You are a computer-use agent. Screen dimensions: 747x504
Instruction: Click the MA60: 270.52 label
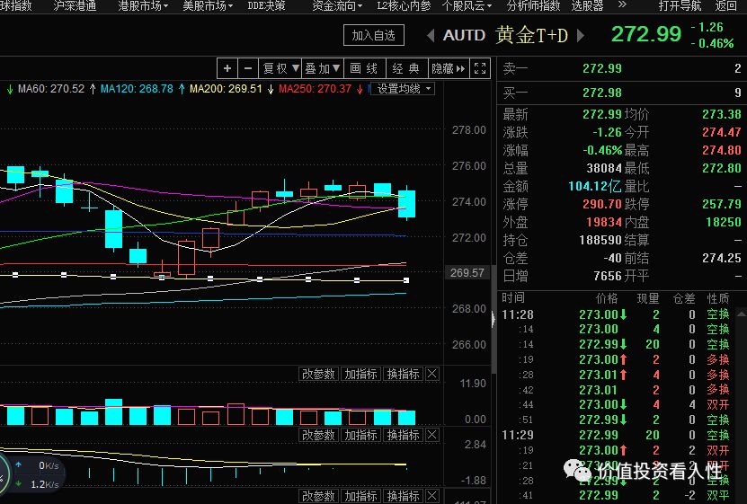pos(51,89)
